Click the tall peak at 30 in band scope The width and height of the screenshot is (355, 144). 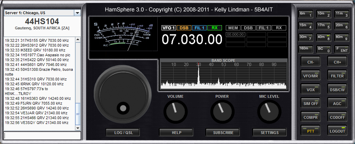(x=199, y=75)
